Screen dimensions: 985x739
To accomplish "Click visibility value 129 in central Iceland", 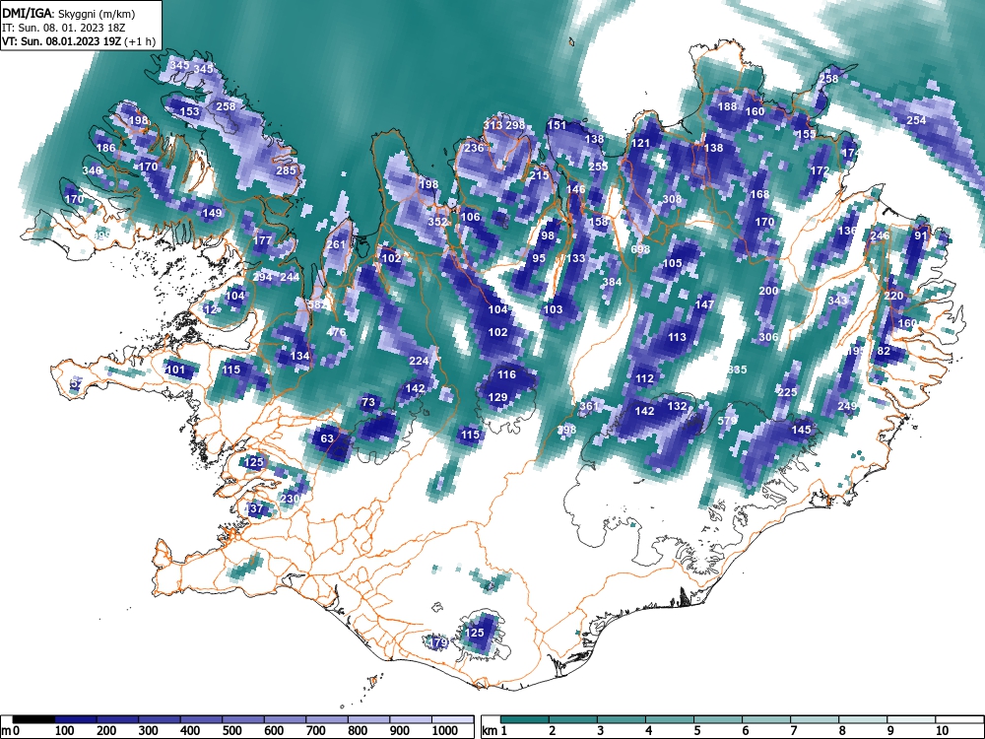I will click(x=497, y=397).
